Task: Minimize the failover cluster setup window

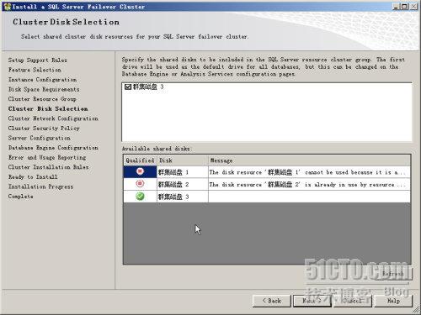Action: [x=396, y=7]
